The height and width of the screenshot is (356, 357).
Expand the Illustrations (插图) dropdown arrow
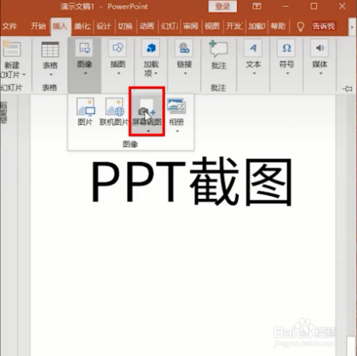pyautogui.click(x=119, y=73)
